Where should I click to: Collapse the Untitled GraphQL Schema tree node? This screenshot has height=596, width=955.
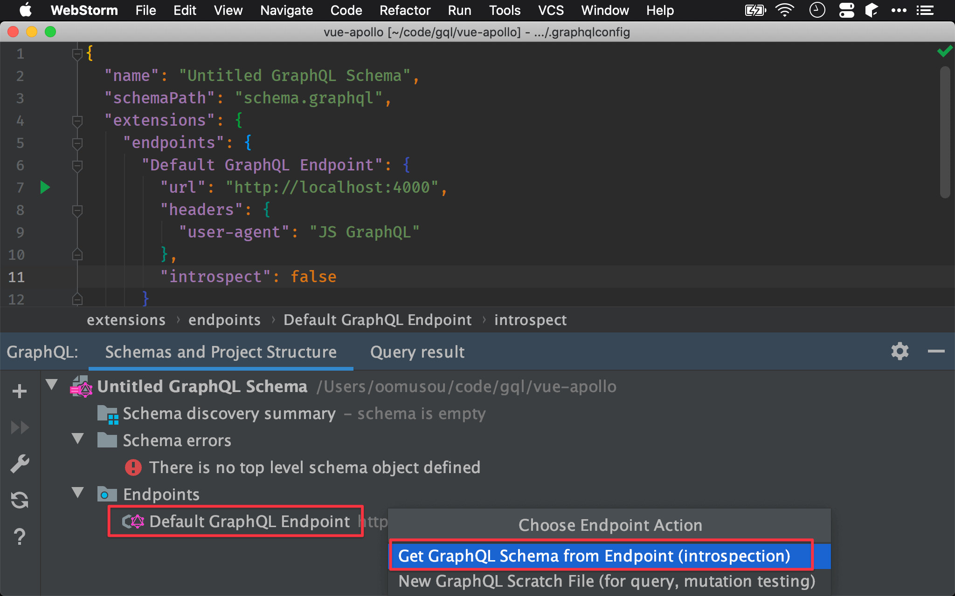pos(52,385)
